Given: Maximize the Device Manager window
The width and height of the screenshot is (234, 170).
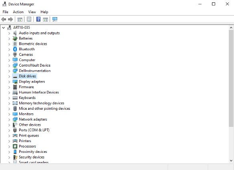Looking at the screenshot, I should pos(214,4).
